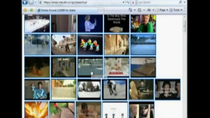Open the dark group of faces thumbnail

click(x=168, y=89)
